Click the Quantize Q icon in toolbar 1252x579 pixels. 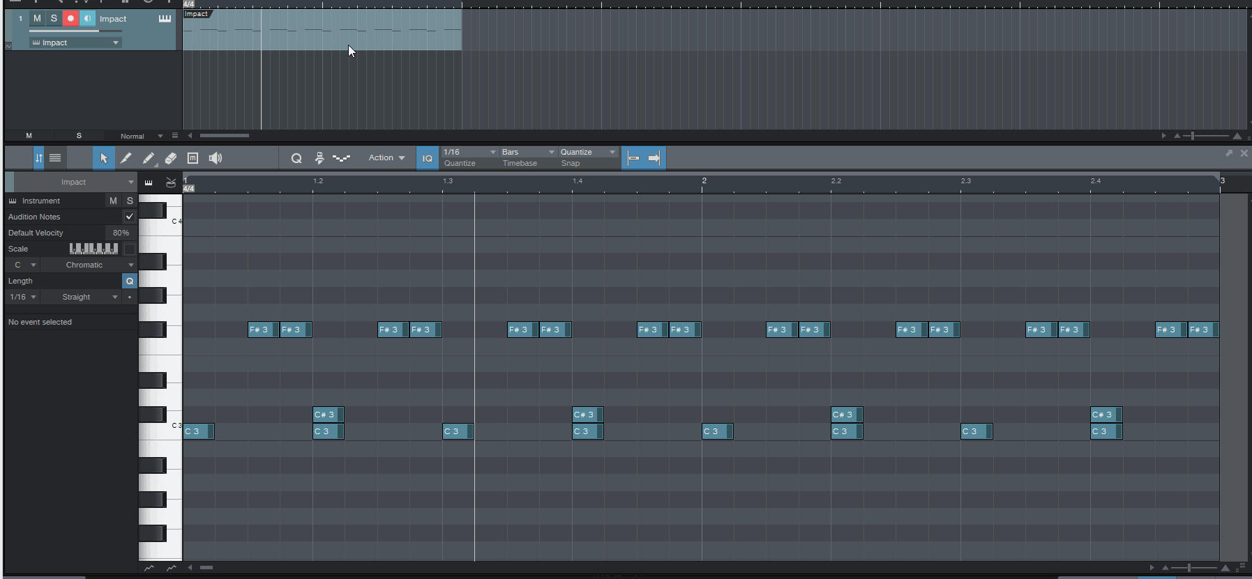(x=296, y=158)
